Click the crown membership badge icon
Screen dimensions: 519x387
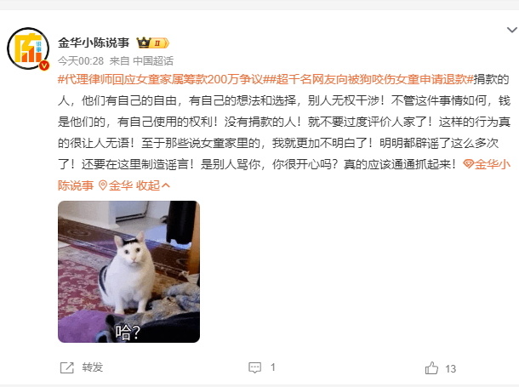pos(144,43)
